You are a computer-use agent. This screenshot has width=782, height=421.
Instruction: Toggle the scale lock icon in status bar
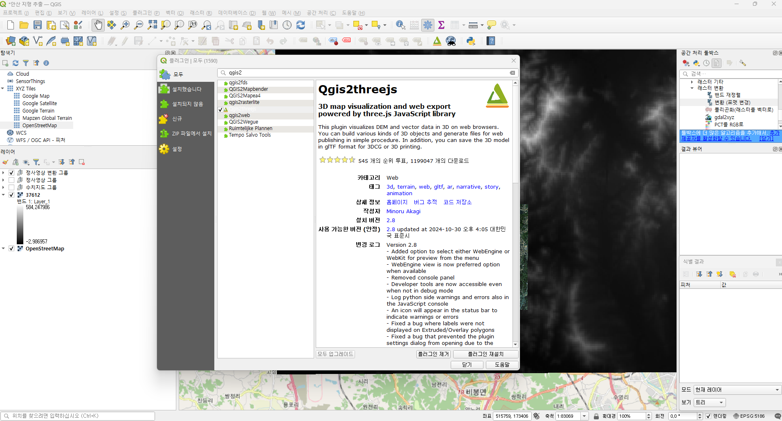coord(596,416)
